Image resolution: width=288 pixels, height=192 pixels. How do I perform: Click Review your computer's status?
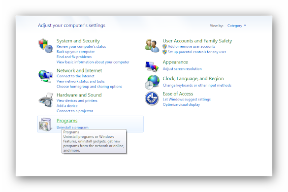tap(81, 46)
